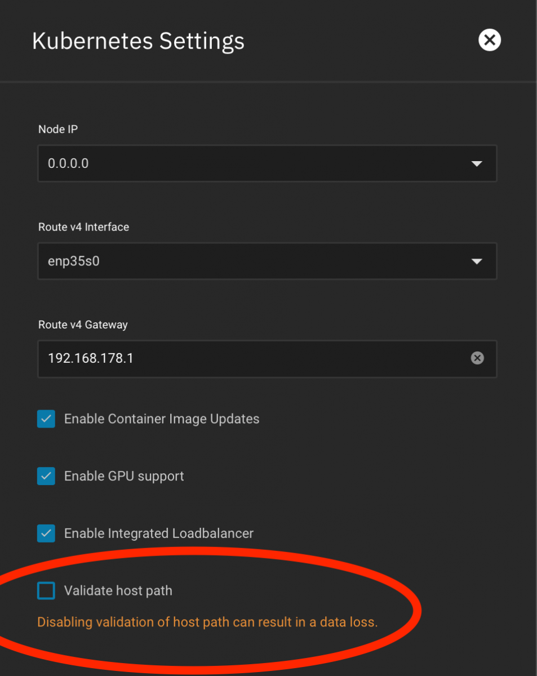The width and height of the screenshot is (537, 676).
Task: Disable Enable Container Image Updates
Action: [x=46, y=419]
